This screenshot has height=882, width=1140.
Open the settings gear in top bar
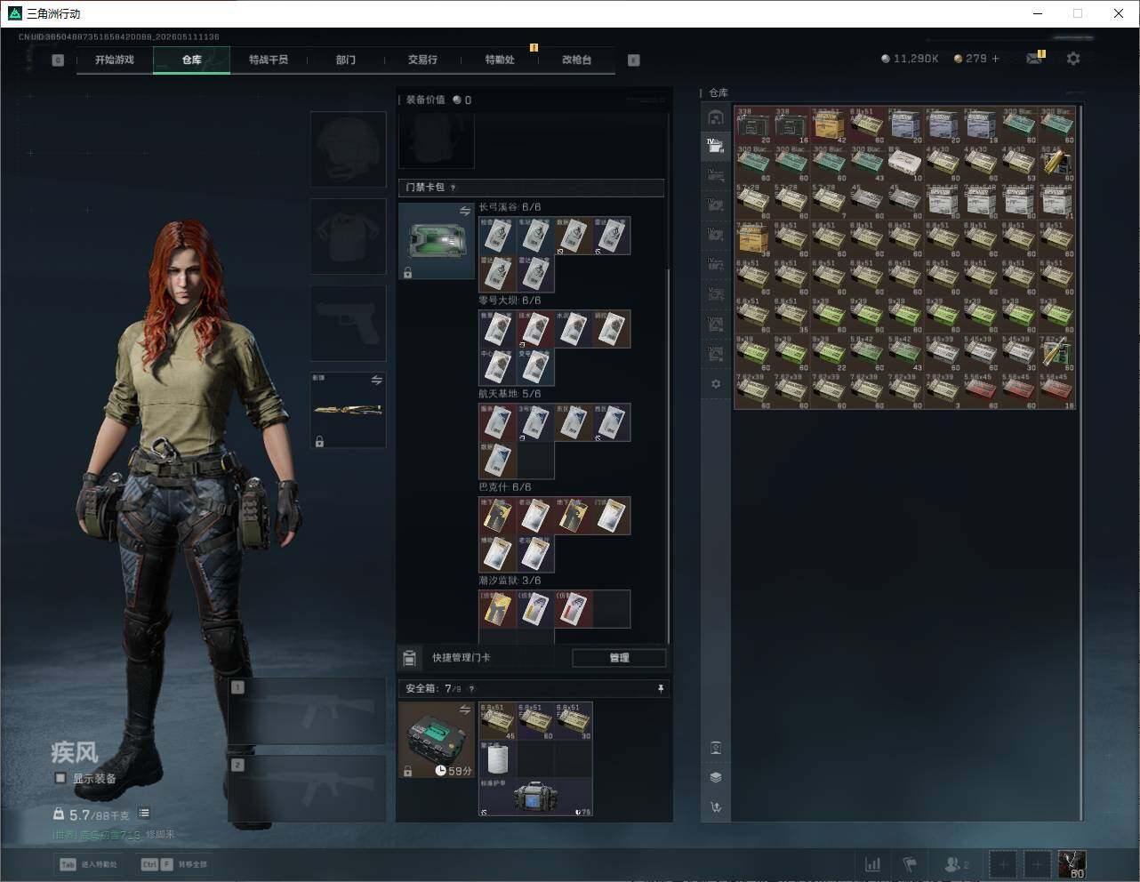tap(1073, 59)
